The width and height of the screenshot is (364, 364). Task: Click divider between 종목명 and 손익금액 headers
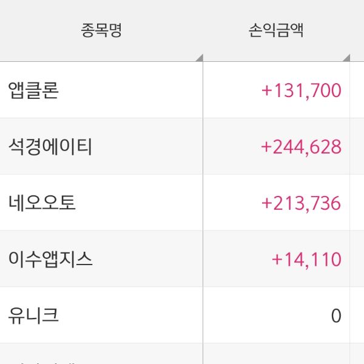(x=203, y=30)
